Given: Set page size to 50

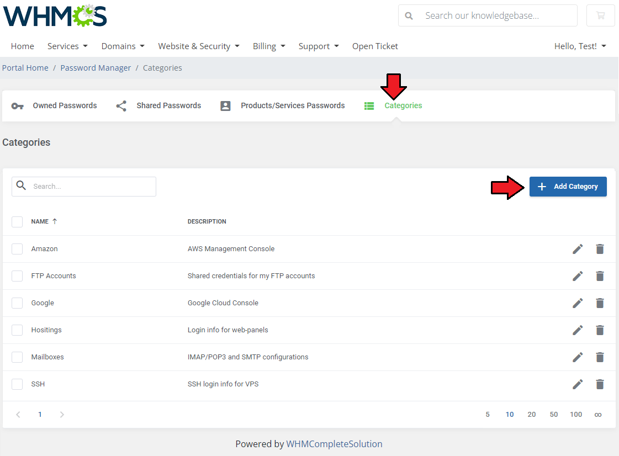Looking at the screenshot, I should [554, 415].
